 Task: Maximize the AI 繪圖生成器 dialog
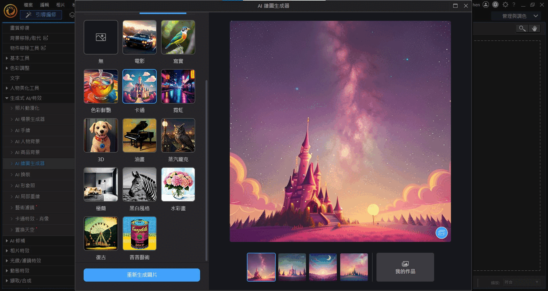[x=455, y=6]
